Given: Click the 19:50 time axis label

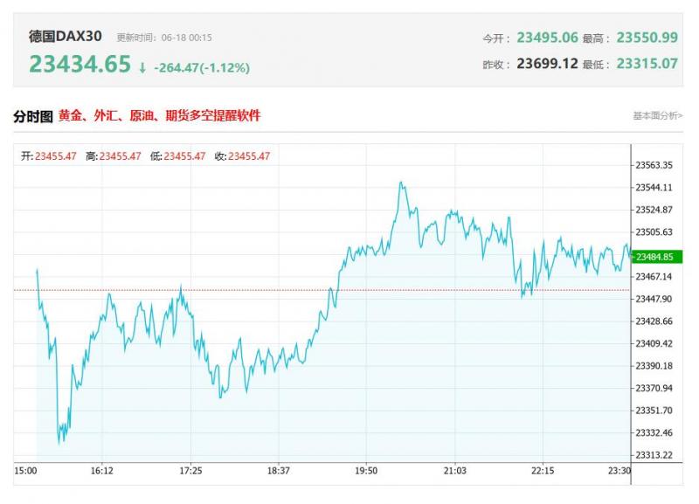Looking at the screenshot, I should pyautogui.click(x=366, y=471).
